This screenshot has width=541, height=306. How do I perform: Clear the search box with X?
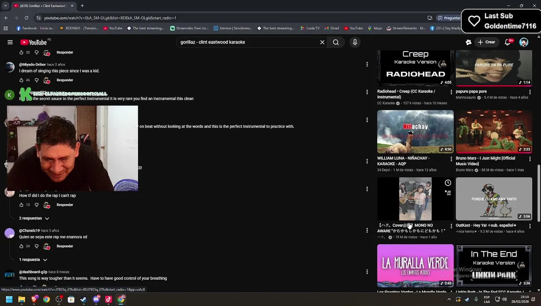(x=322, y=42)
